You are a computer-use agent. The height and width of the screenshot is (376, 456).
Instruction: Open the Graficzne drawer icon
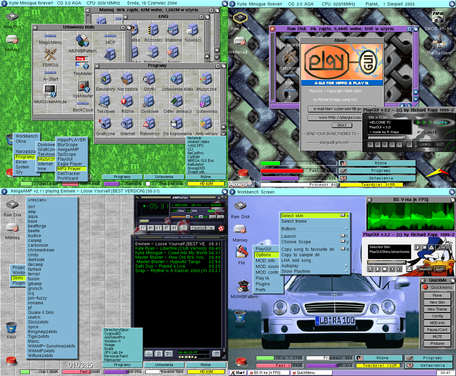(x=105, y=127)
